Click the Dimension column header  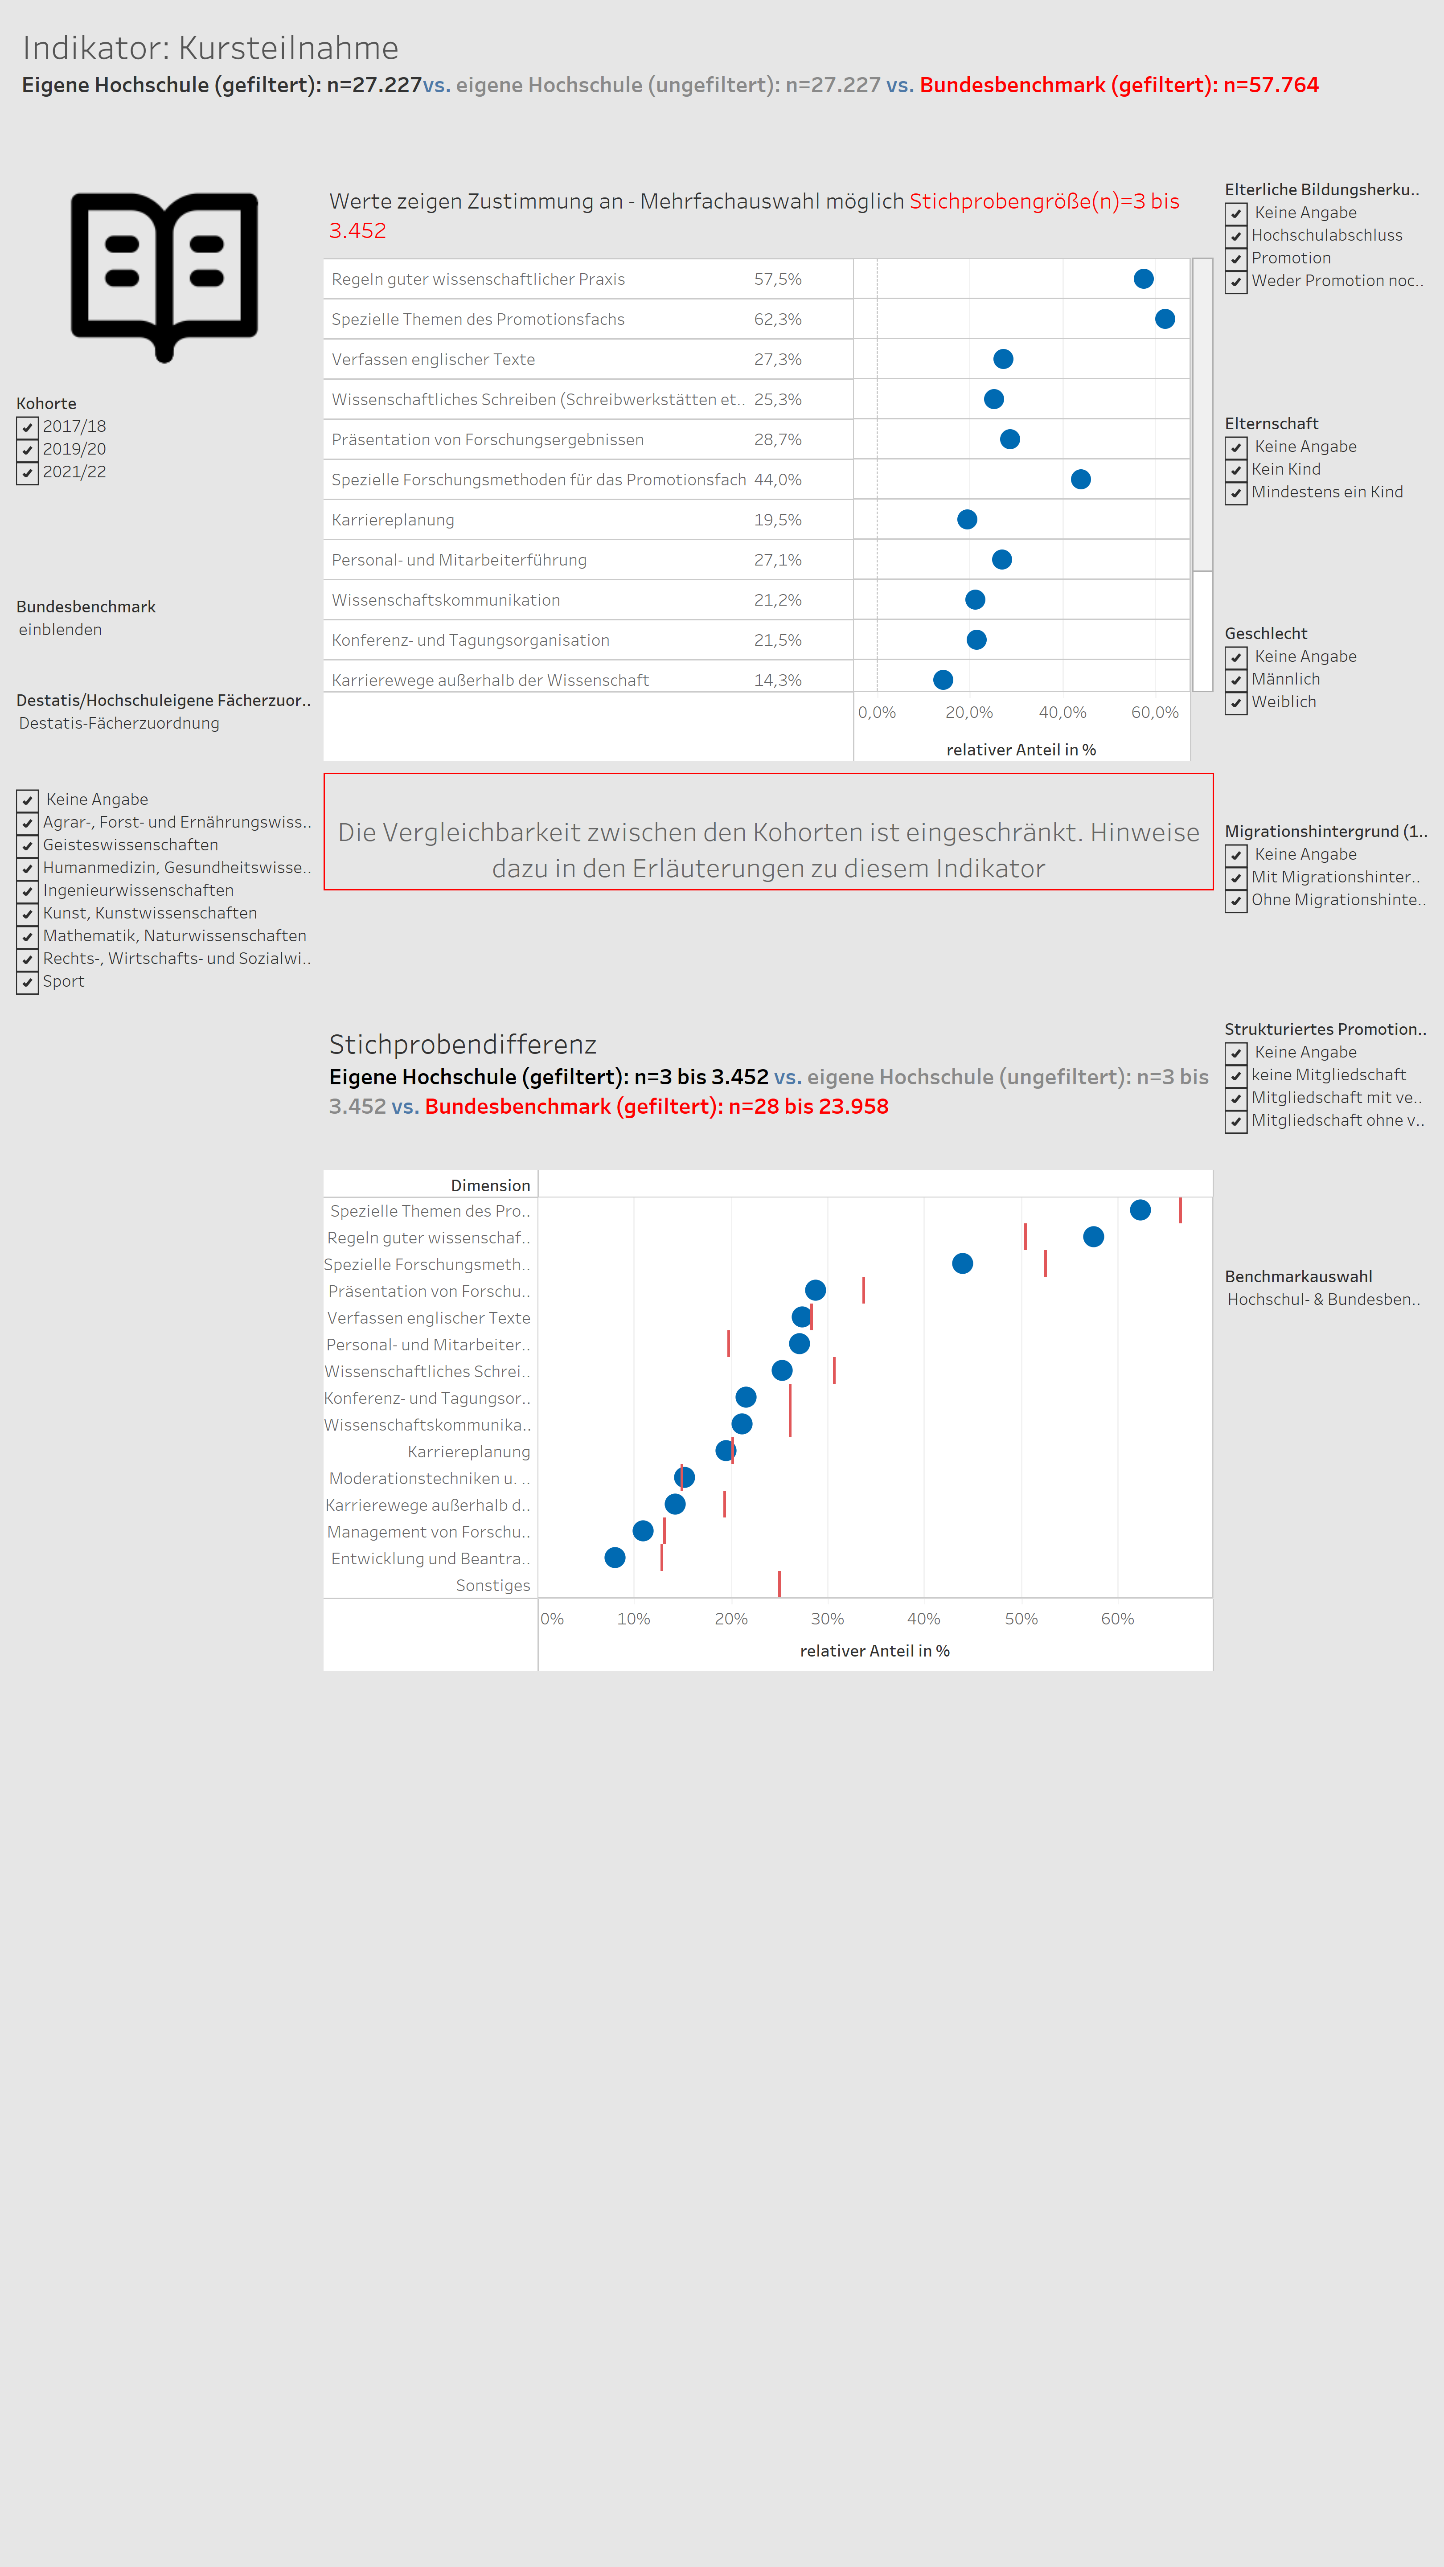(490, 1186)
